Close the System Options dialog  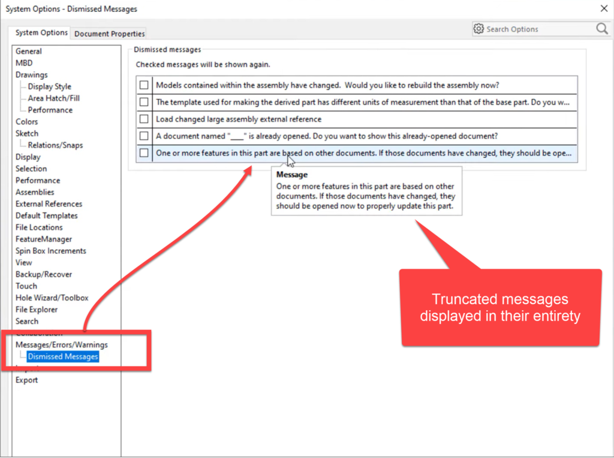click(604, 8)
